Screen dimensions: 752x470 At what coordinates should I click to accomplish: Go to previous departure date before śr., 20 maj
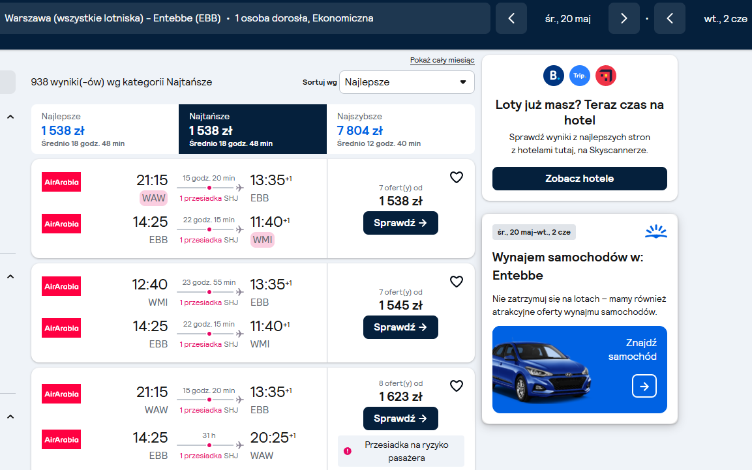coord(511,18)
